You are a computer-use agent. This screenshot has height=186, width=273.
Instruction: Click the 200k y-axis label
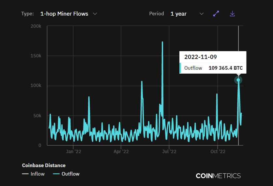tap(36, 26)
